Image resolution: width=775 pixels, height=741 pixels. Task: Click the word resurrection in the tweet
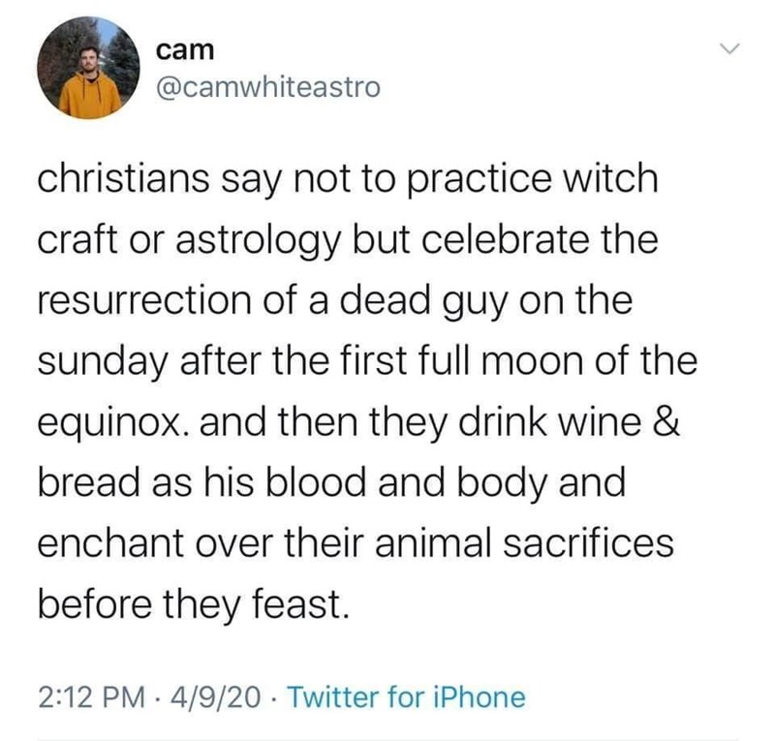144,301
